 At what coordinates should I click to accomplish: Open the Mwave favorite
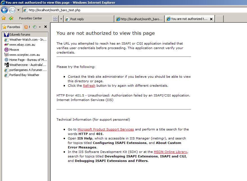(x=25, y=50)
